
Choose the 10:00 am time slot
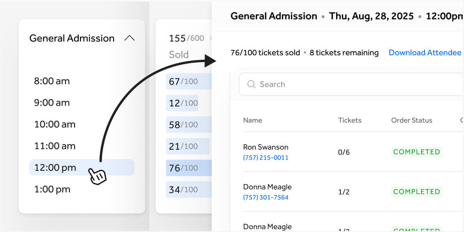pos(55,124)
